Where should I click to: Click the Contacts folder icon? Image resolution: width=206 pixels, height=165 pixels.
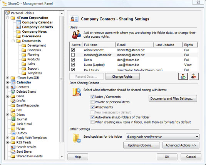click(x=13, y=87)
